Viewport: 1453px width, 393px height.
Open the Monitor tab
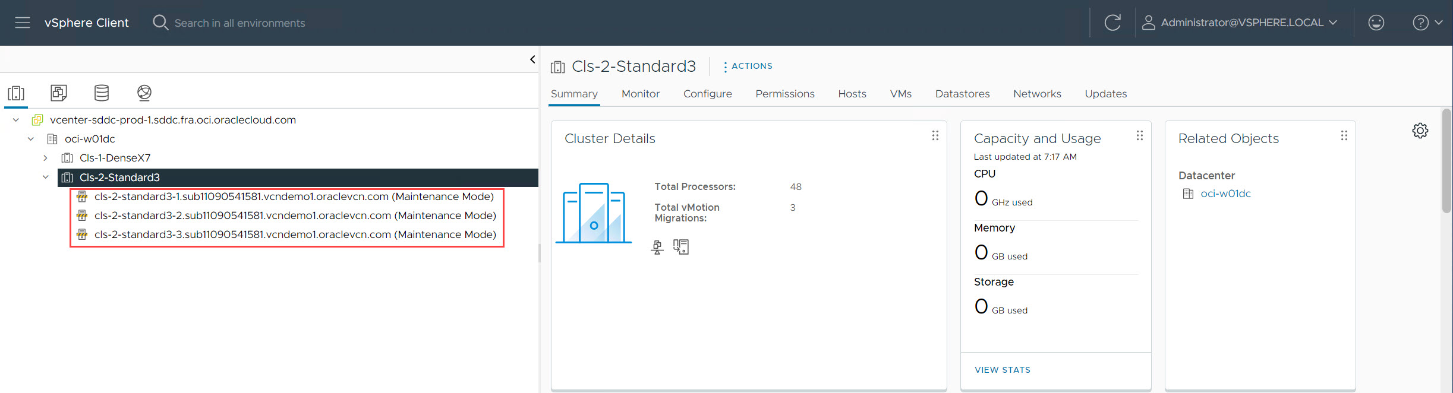click(x=641, y=94)
